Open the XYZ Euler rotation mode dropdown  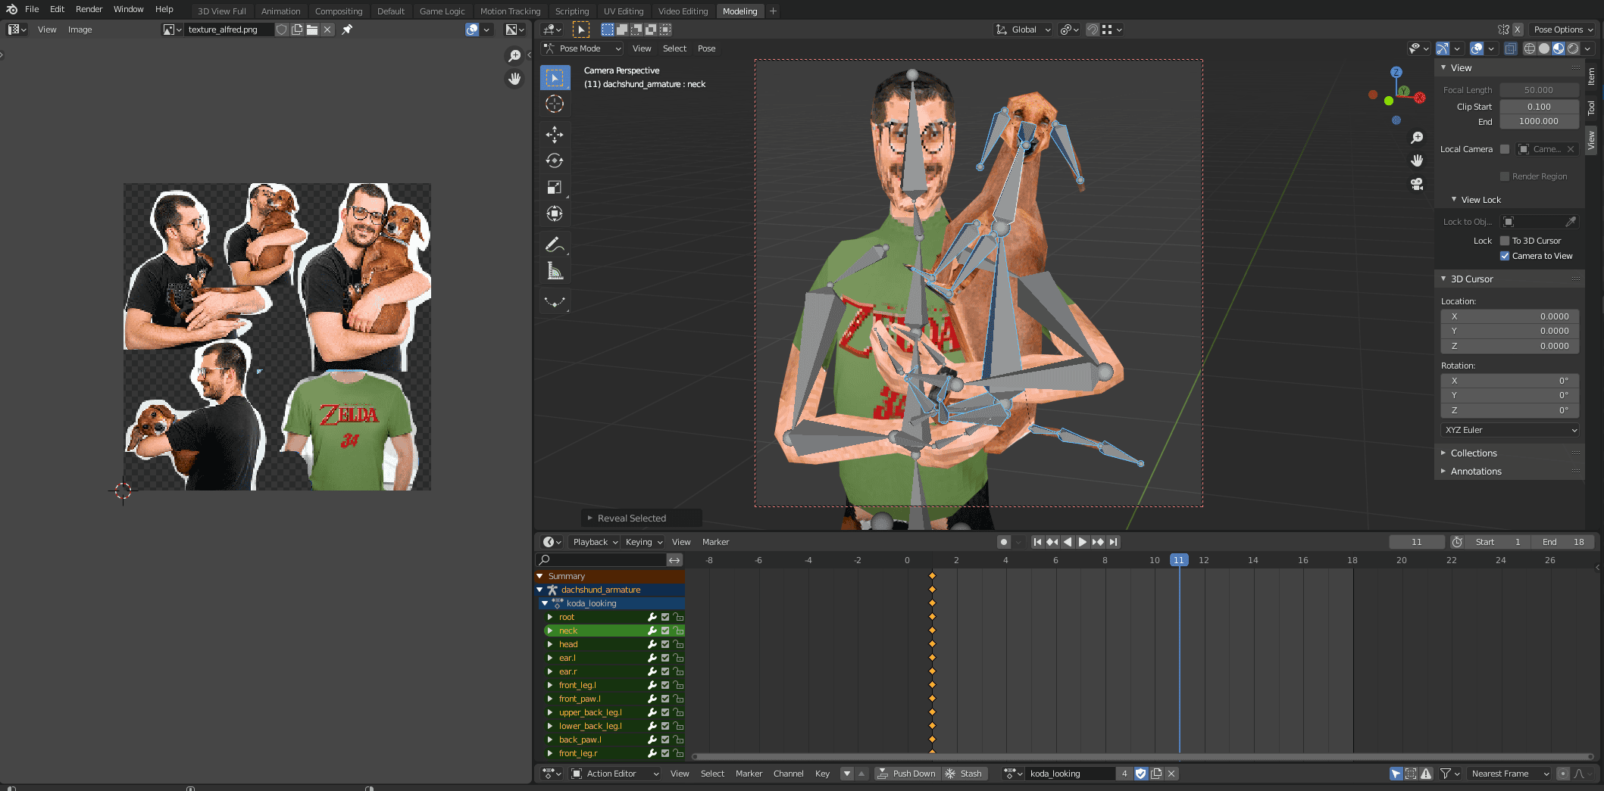click(1510, 430)
